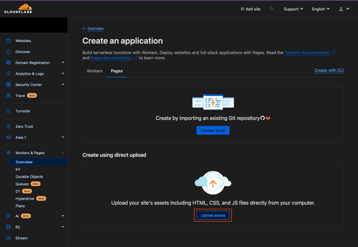Screen dimensions: 358x247
Task: Open Queues in the sidebar
Action: coord(22,184)
